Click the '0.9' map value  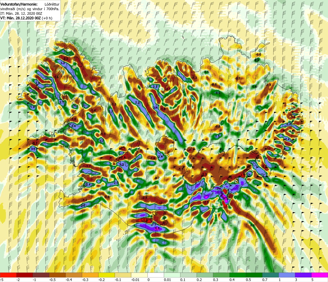[x=218, y=93]
